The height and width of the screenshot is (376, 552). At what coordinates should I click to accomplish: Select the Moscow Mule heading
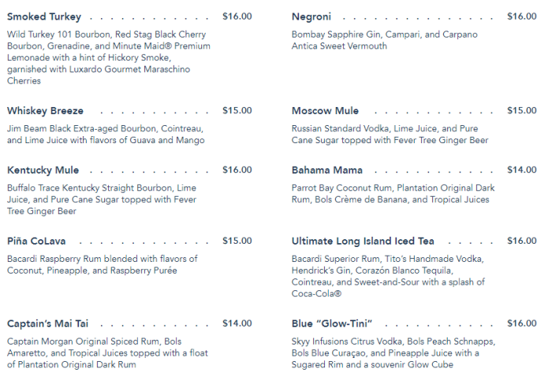(x=325, y=111)
